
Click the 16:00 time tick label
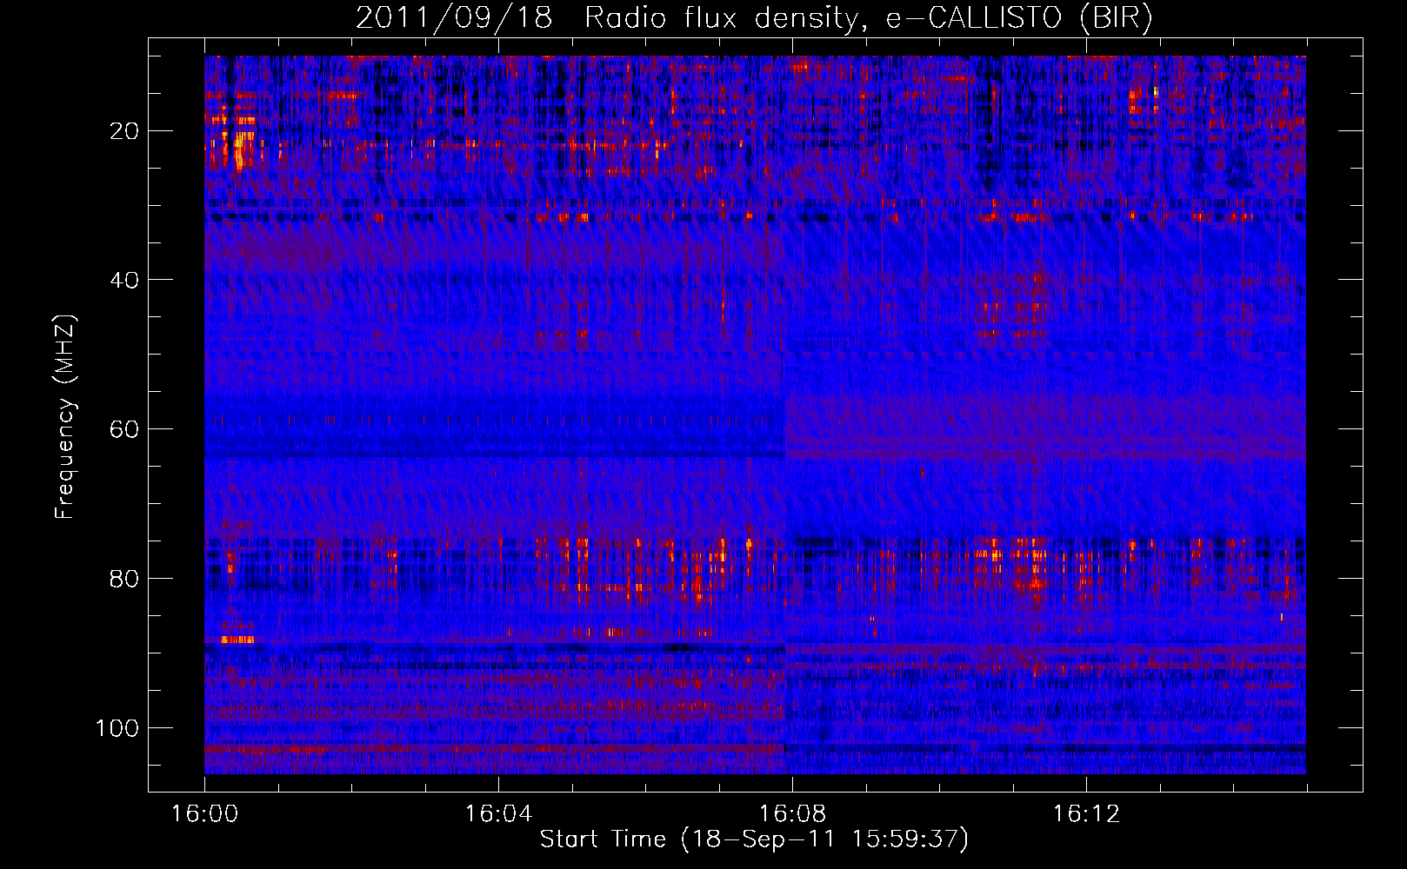(204, 814)
